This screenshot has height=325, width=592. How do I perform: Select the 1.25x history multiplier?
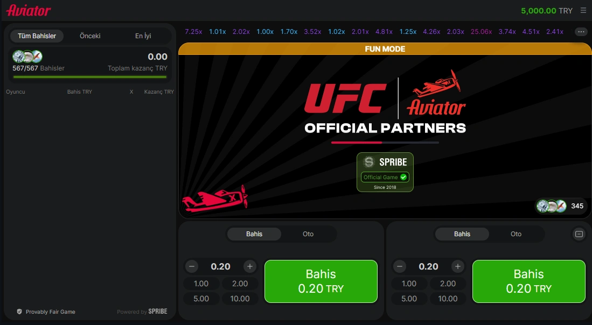tap(408, 32)
